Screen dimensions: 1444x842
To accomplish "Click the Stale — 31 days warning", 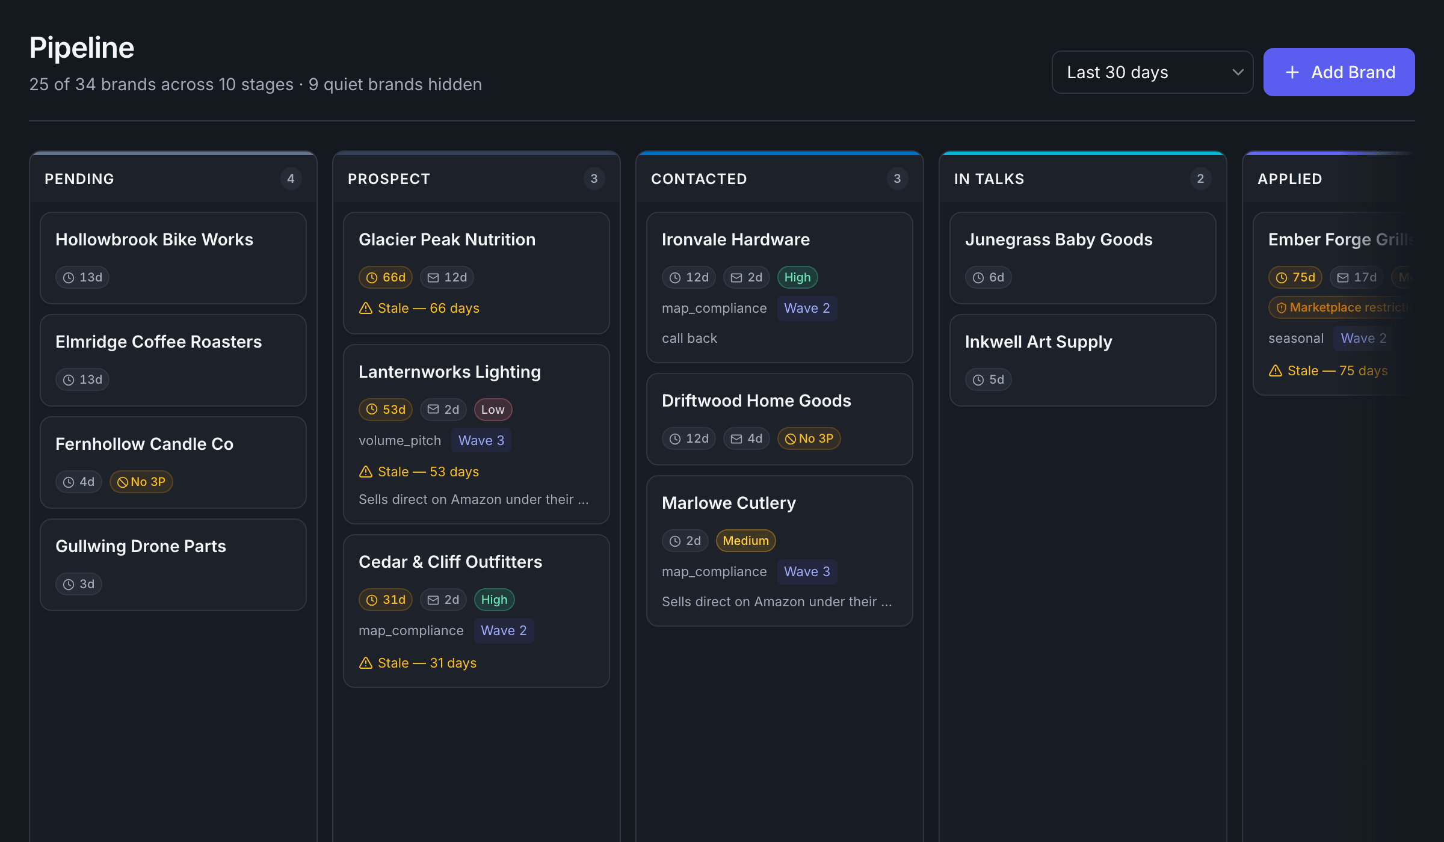I will pyautogui.click(x=418, y=663).
